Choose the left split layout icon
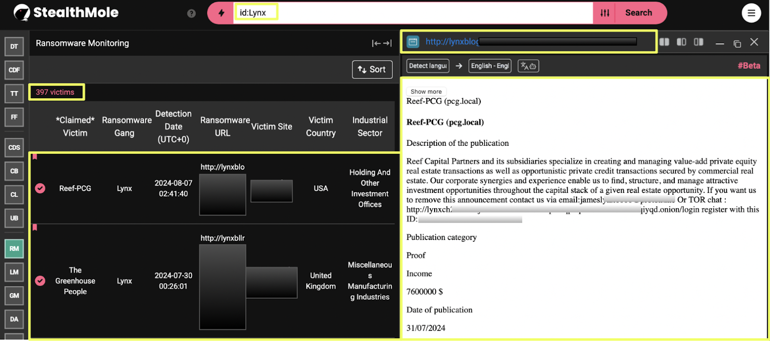Viewport: 770px width, 341px height. 664,42
